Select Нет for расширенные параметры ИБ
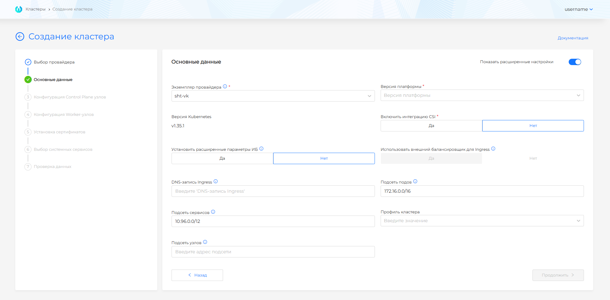Image resolution: width=610 pixels, height=300 pixels. point(324,158)
